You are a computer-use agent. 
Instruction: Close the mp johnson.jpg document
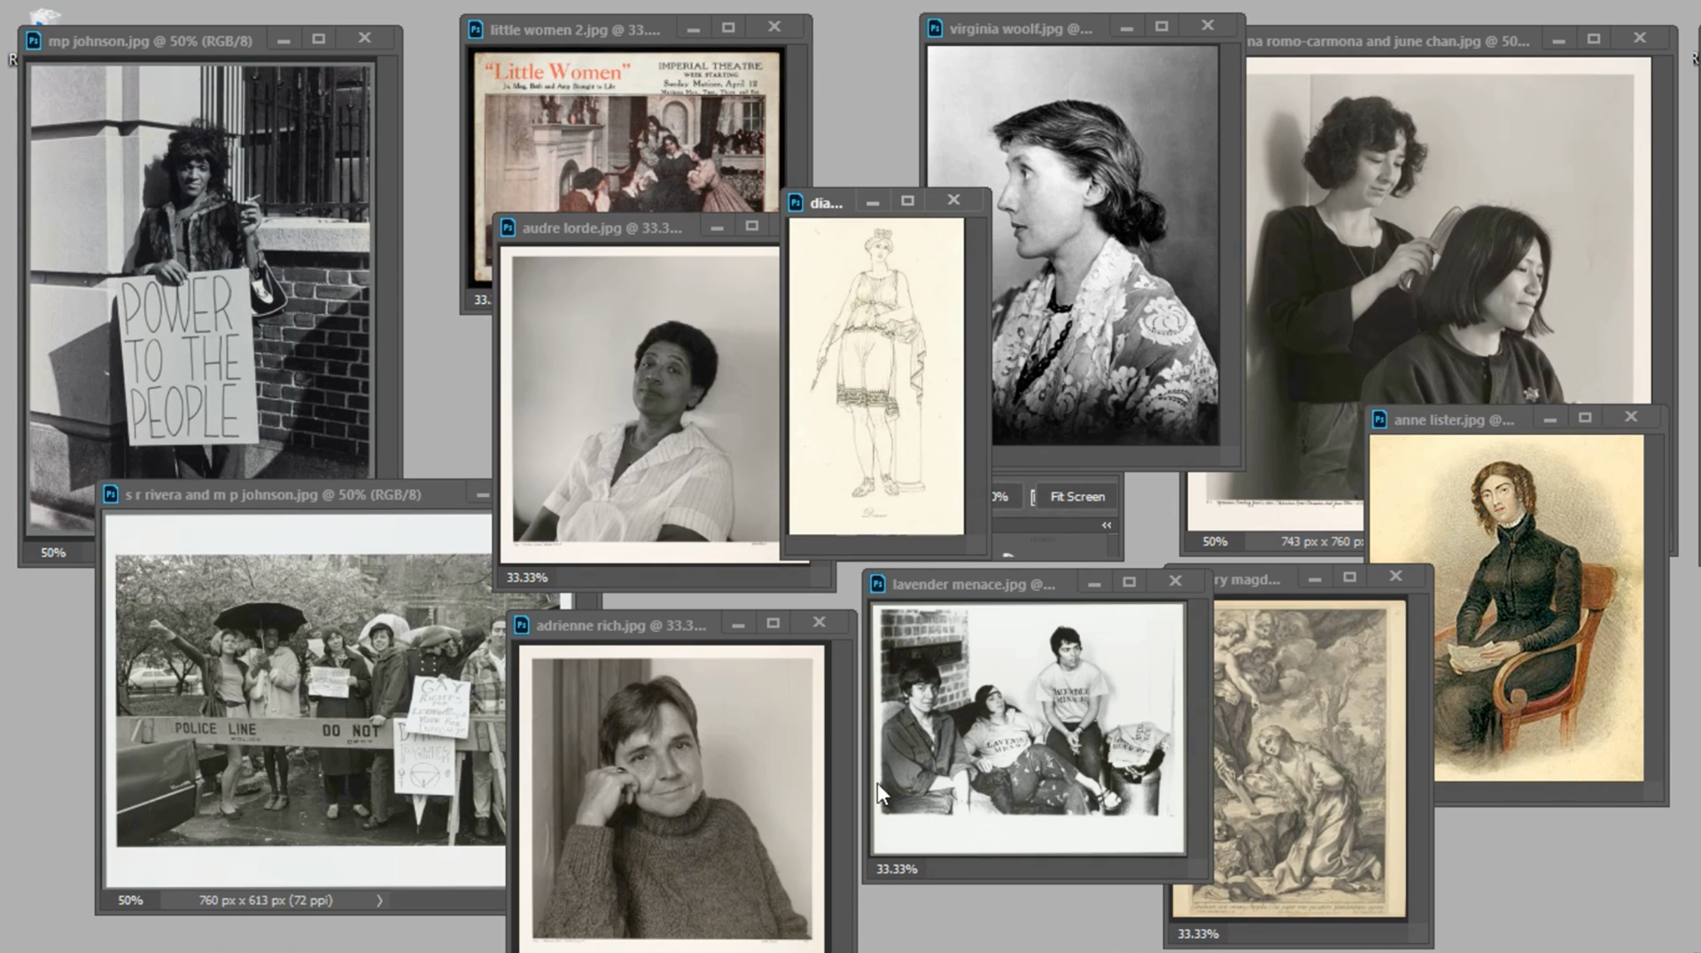pyautogui.click(x=365, y=38)
